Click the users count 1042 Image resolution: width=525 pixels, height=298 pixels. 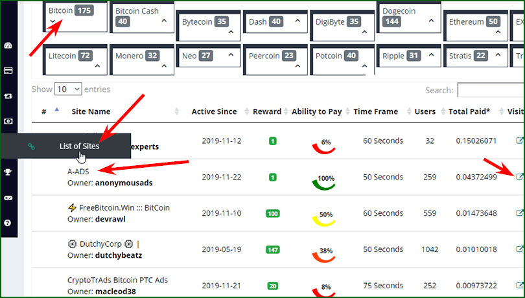[x=430, y=249]
